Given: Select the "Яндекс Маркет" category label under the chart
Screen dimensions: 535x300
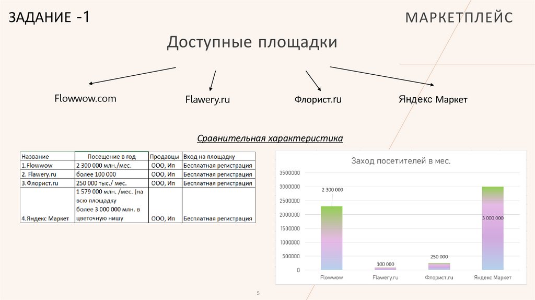Looking at the screenshot, I should tap(493, 278).
